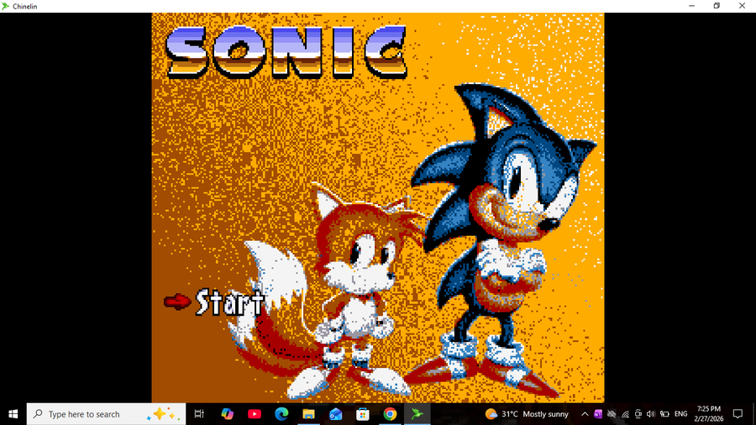Expand the hidden tray icons chevron
The width and height of the screenshot is (756, 425).
click(585, 414)
